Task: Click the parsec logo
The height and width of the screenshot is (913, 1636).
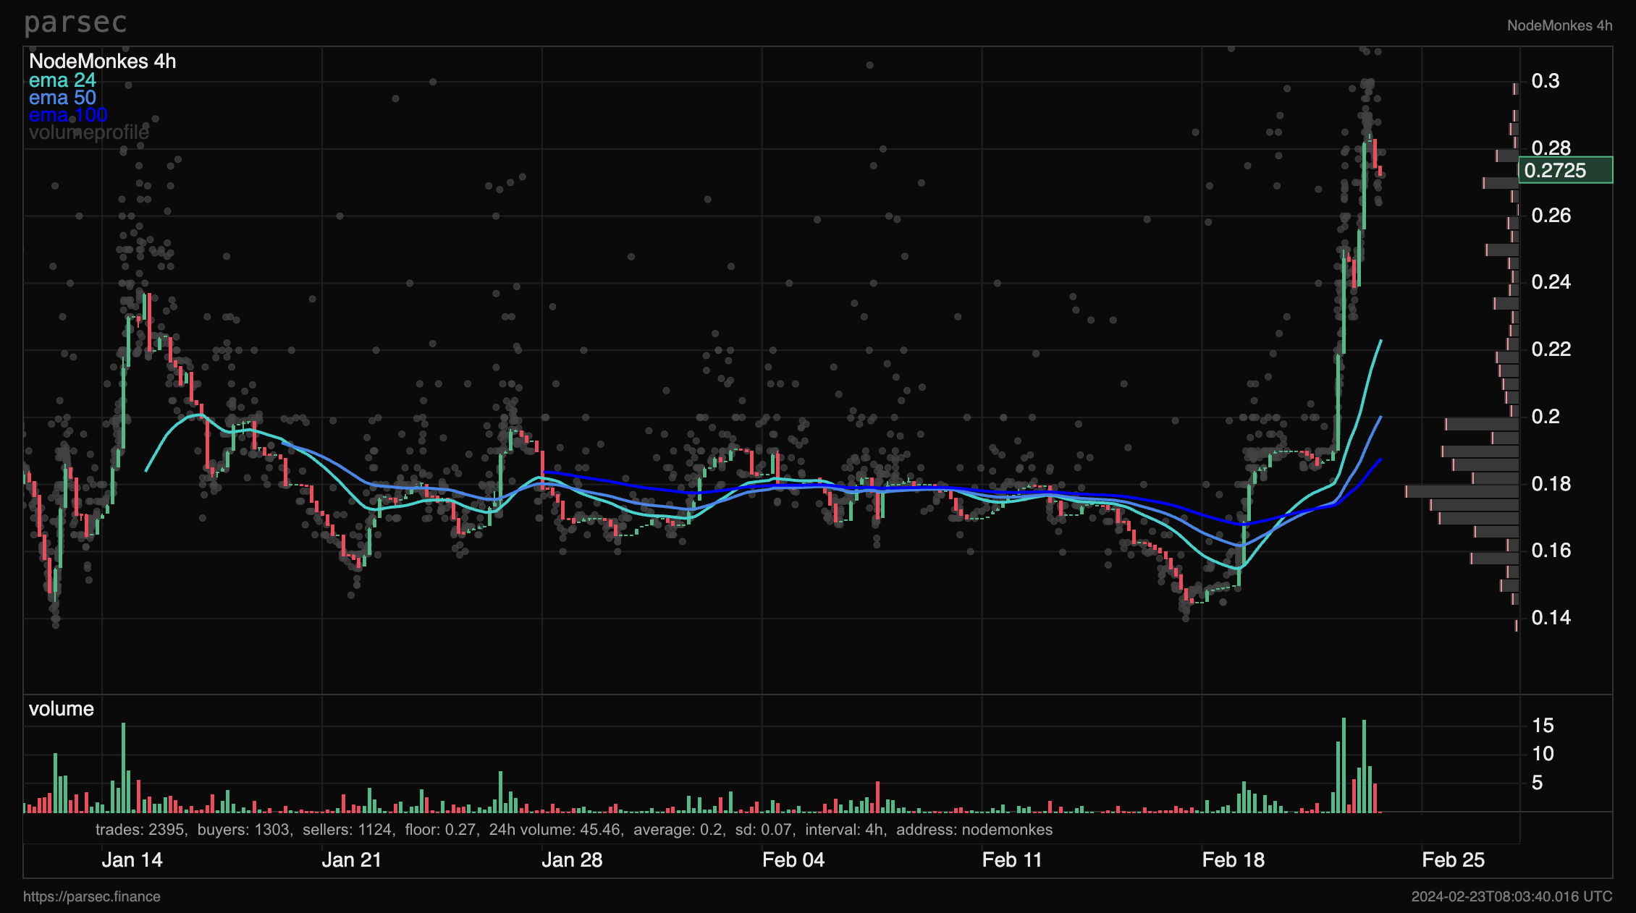Action: point(75,23)
